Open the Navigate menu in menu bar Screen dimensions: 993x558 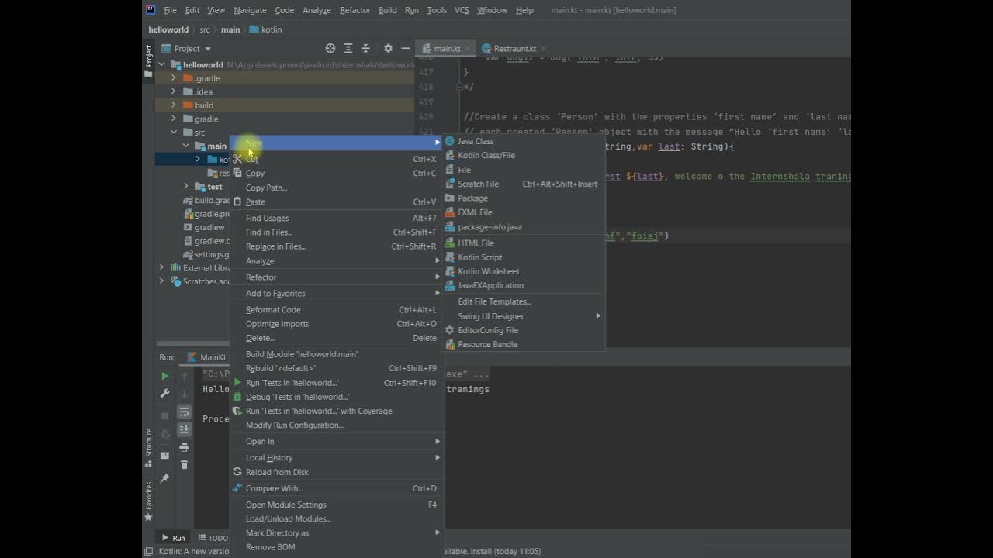pyautogui.click(x=250, y=10)
